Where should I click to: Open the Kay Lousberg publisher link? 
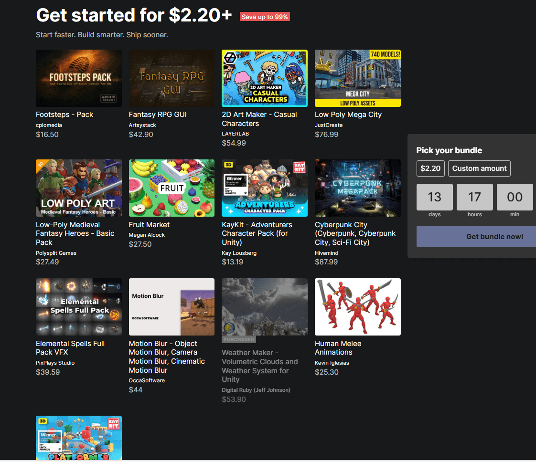pyautogui.click(x=239, y=253)
